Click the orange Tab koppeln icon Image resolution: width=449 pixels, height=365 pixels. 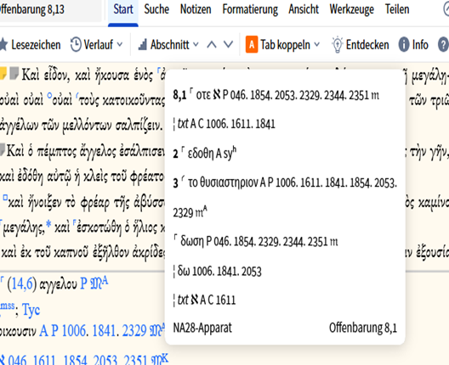(252, 45)
